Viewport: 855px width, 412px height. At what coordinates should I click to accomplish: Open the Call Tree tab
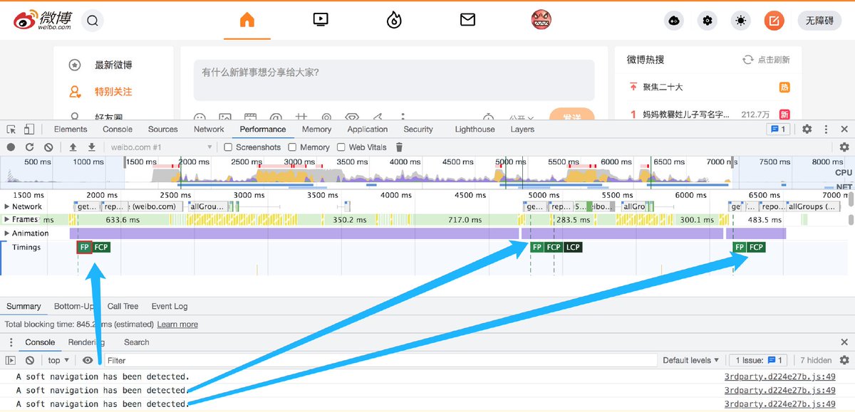pyautogui.click(x=123, y=307)
